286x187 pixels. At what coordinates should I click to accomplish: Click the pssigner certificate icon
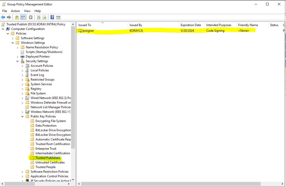tap(80, 31)
